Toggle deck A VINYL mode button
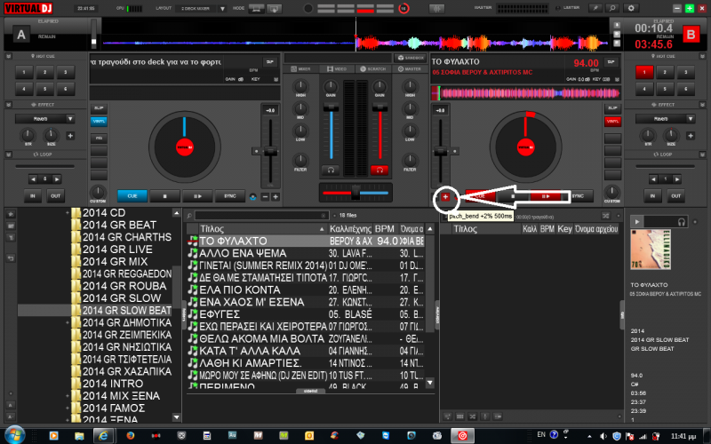The height and width of the screenshot is (444, 711). [x=99, y=122]
